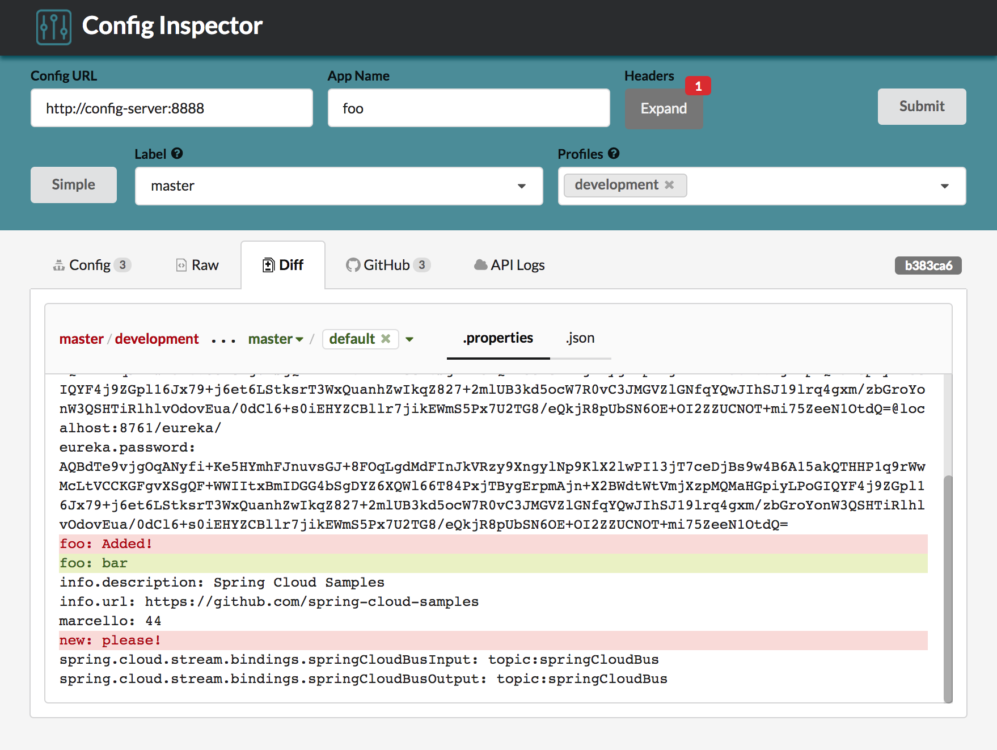Click the red headers count badge

pos(698,86)
